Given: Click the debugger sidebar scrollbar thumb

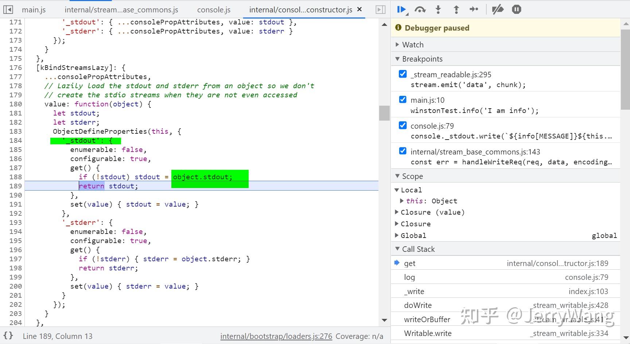Looking at the screenshot, I should click(x=625, y=69).
